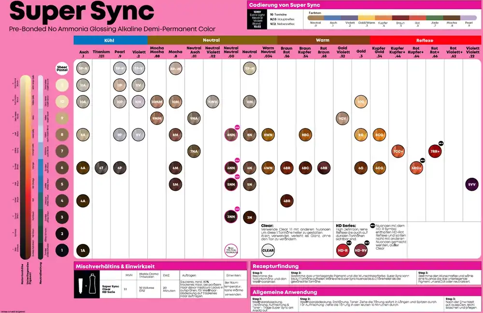Image resolution: width=483 pixels, height=313 pixels.
Task: Choose the 8WN warm neutral swatch
Action: pyautogui.click(x=268, y=135)
